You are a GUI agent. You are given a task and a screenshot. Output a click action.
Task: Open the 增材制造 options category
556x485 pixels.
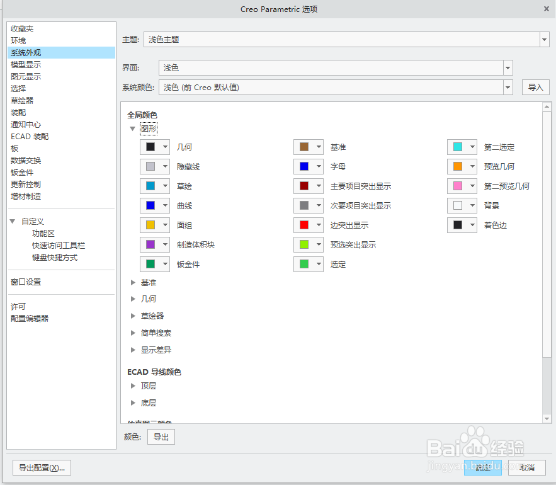click(26, 196)
